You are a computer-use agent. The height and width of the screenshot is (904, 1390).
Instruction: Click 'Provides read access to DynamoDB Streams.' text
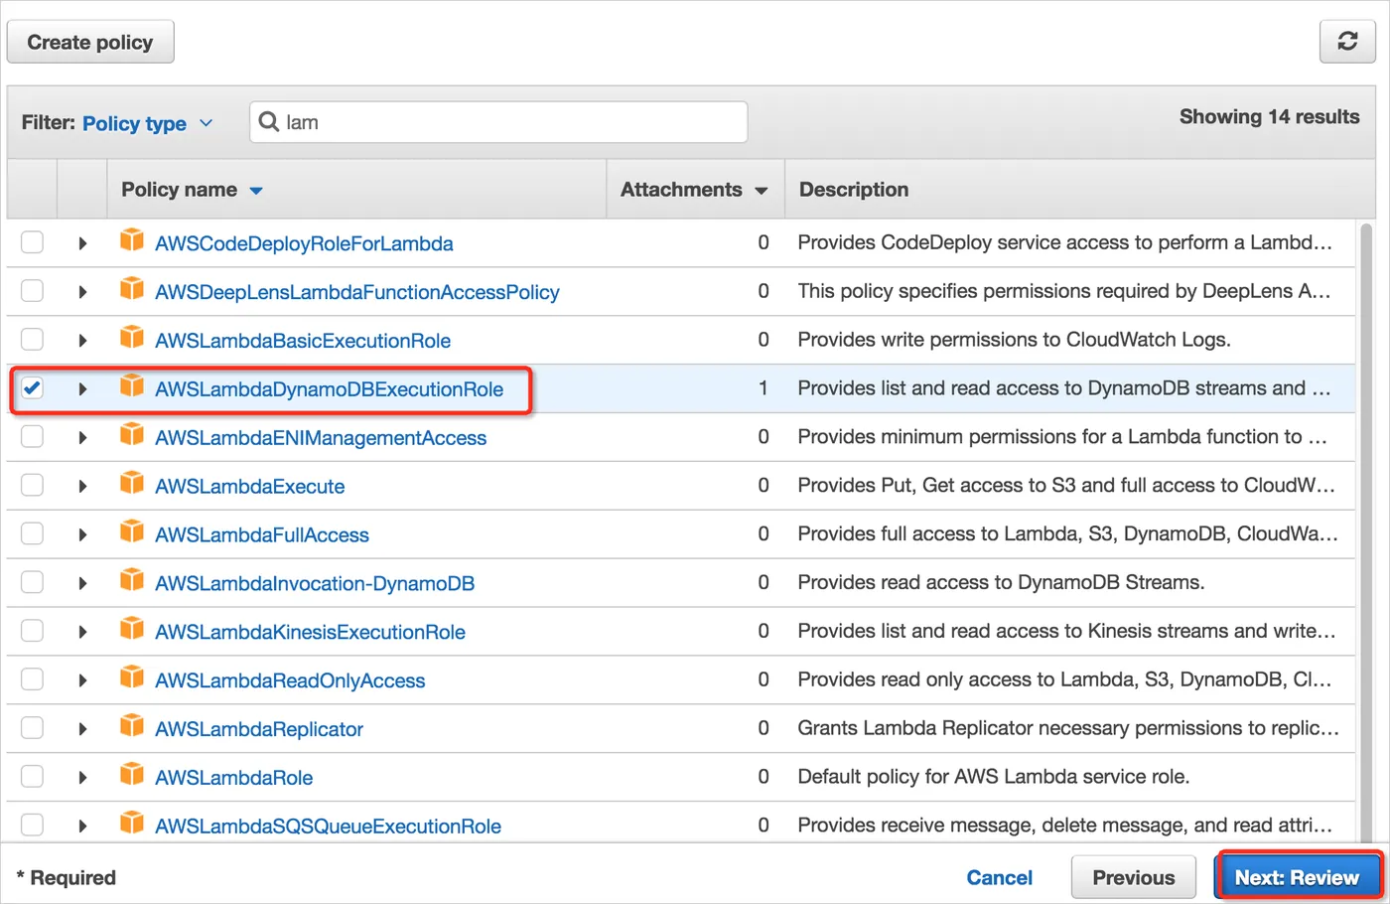(1001, 582)
